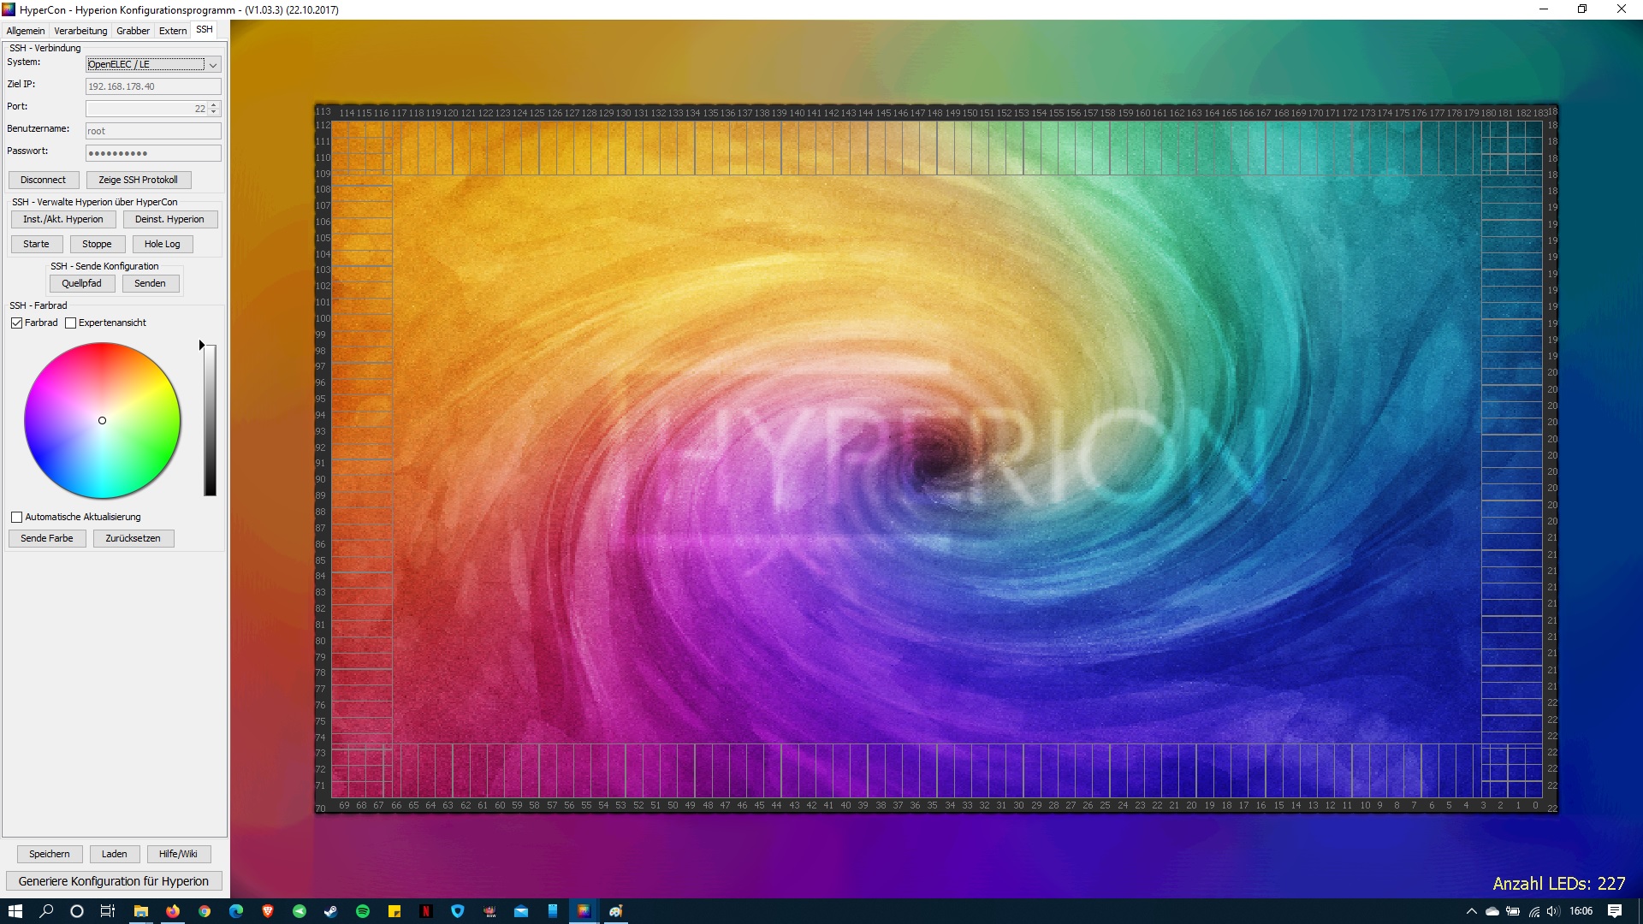Enable Automatische Aktualisierung checkbox
This screenshot has height=924, width=1643.
pos(16,517)
